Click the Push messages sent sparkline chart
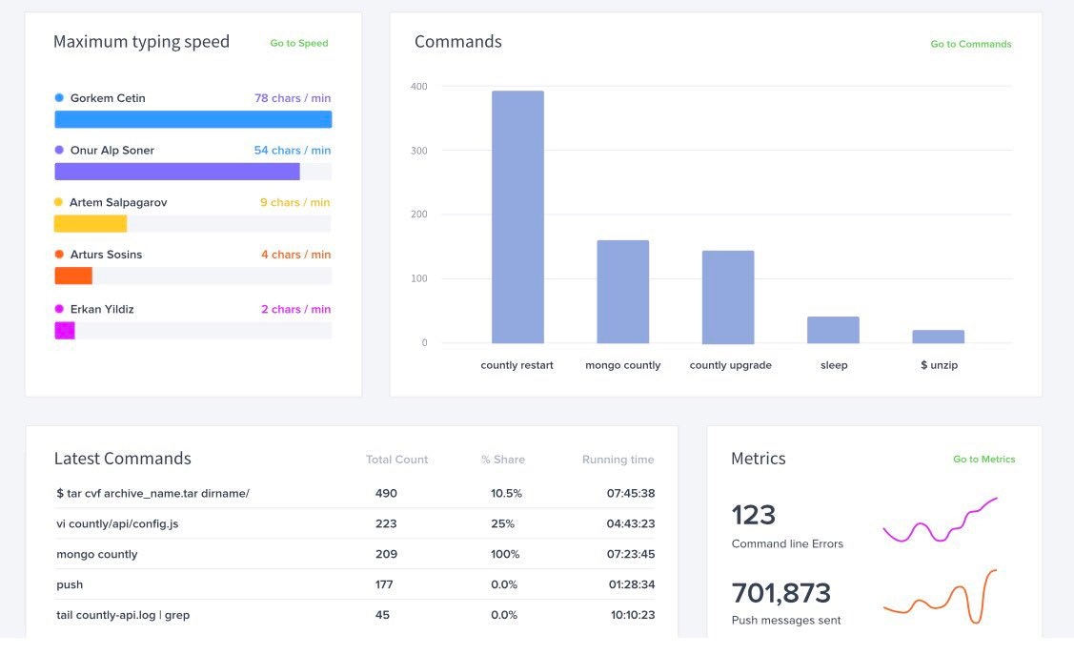The image size is (1074, 655). tap(940, 596)
